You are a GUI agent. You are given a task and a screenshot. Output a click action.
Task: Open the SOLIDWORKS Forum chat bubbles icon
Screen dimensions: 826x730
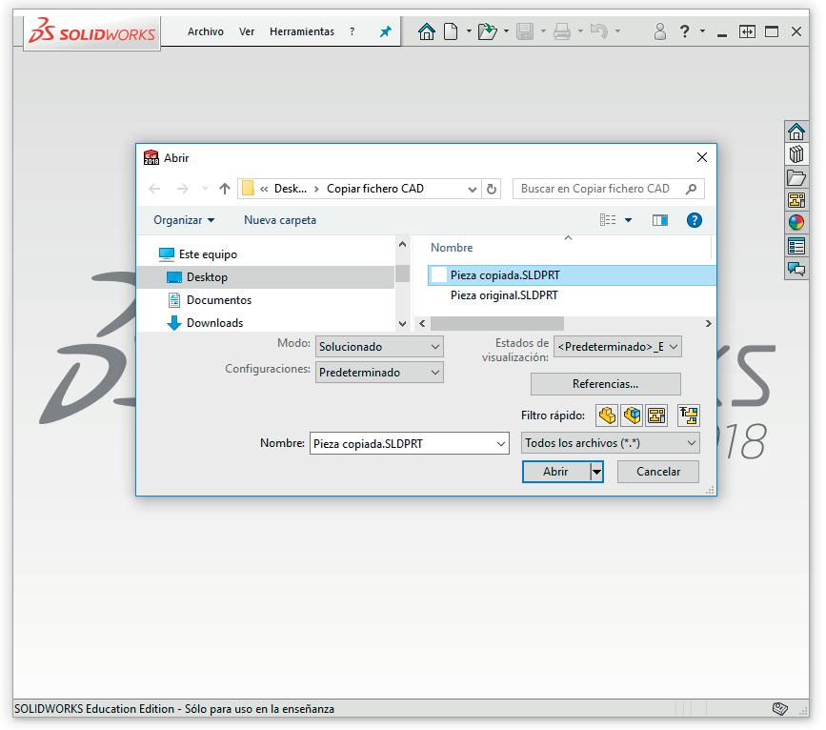[796, 269]
